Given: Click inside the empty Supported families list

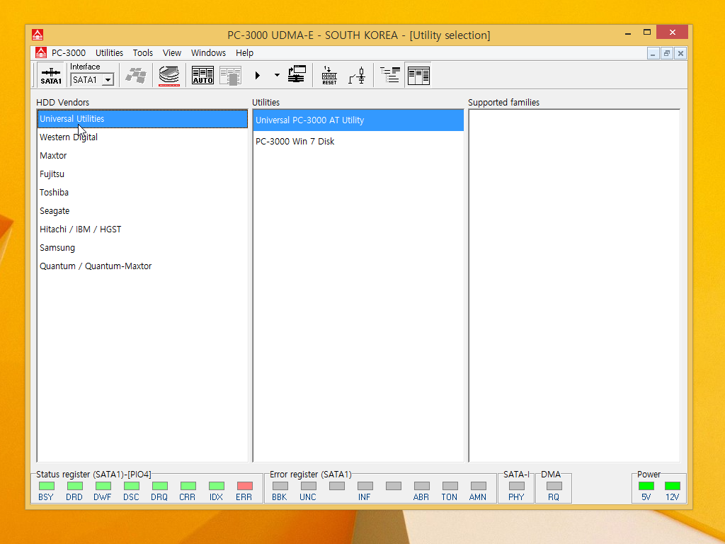Looking at the screenshot, I should pos(574,286).
